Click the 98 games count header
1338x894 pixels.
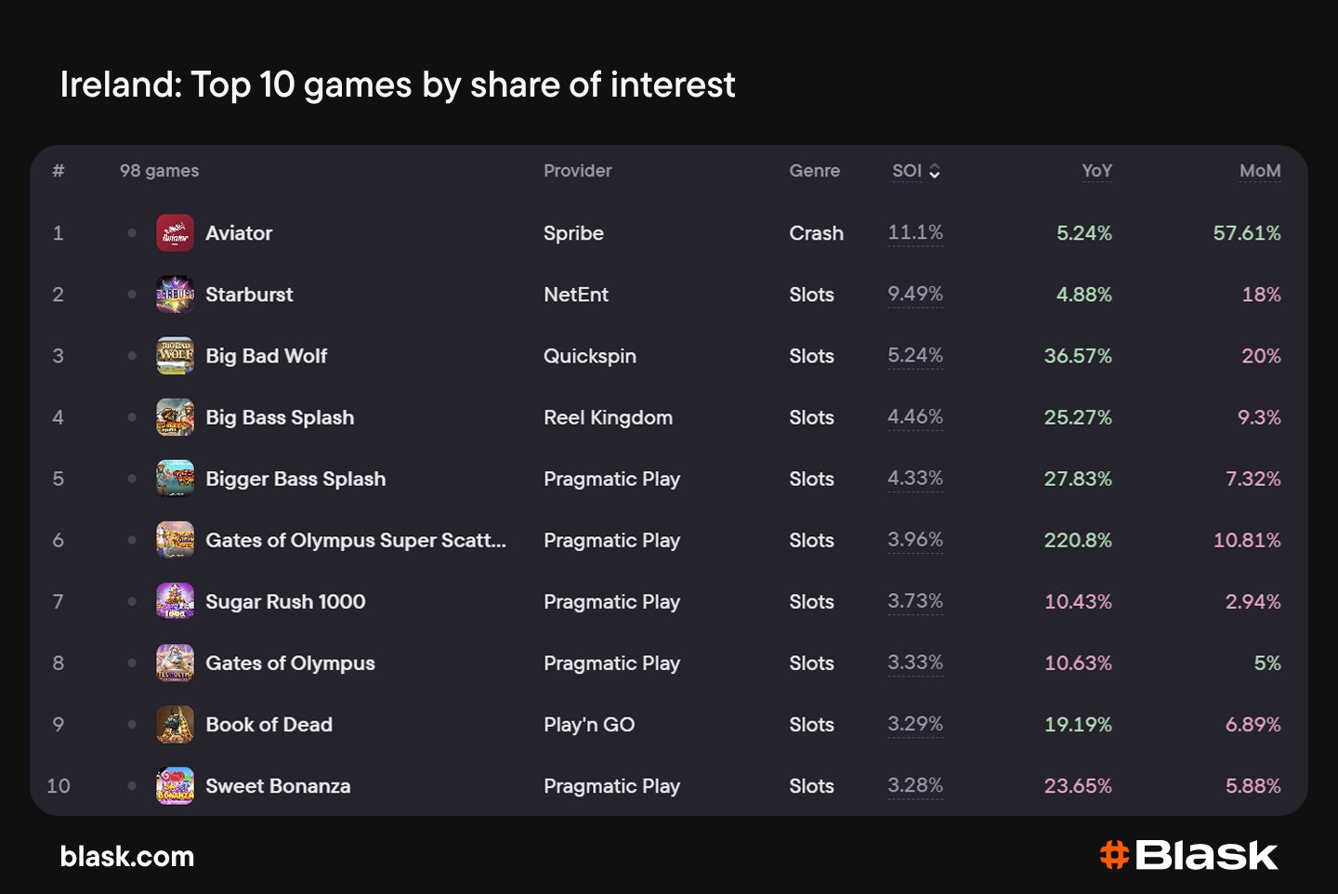pos(159,171)
